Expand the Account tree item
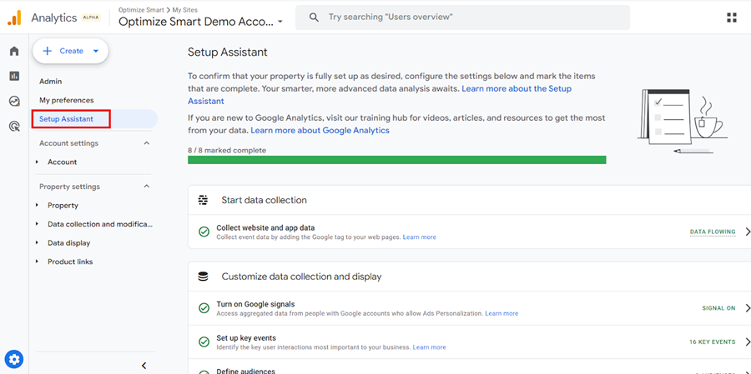The width and height of the screenshot is (751, 374). (x=38, y=162)
